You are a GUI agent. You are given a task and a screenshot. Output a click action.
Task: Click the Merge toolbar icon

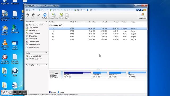click(x=61, y=16)
